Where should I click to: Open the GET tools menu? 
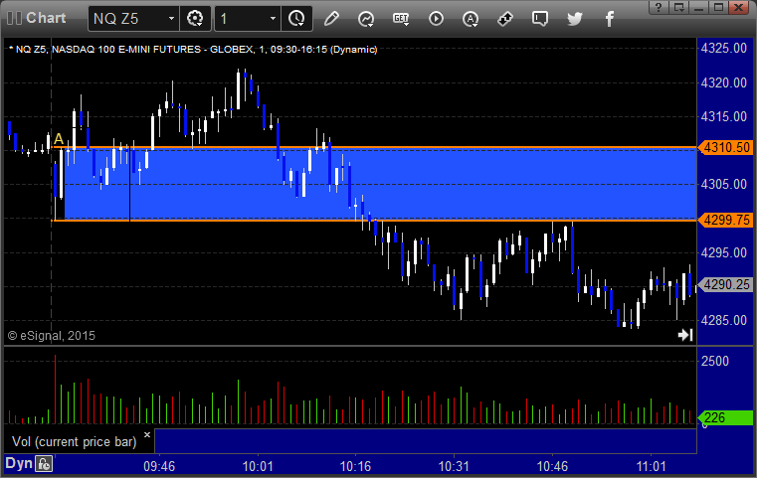coord(401,19)
